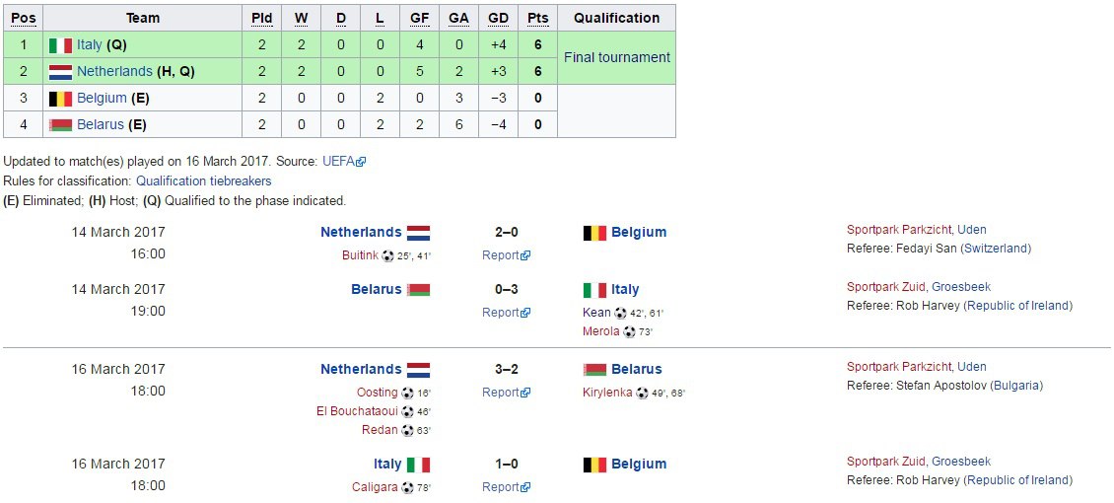Click the Kirylenka scorer link
This screenshot has height=503, width=1114.
[607, 393]
